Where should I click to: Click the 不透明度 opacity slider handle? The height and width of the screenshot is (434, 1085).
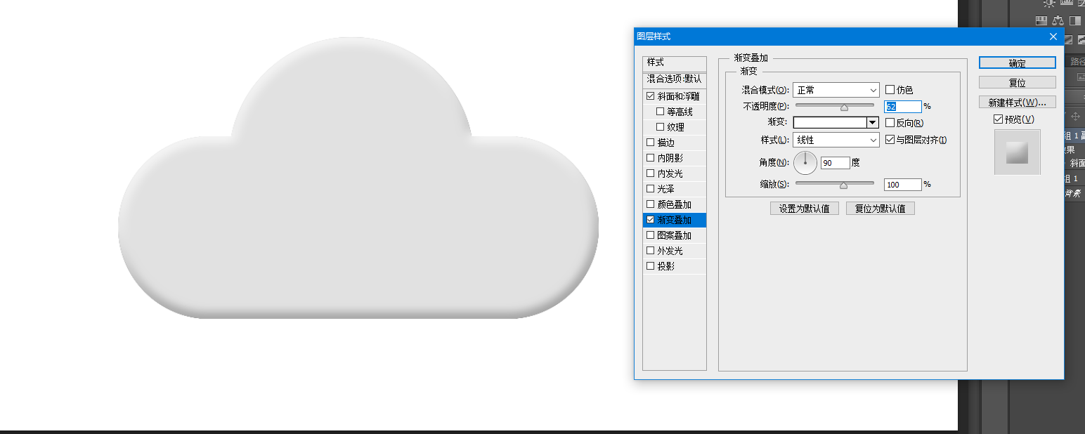[844, 107]
